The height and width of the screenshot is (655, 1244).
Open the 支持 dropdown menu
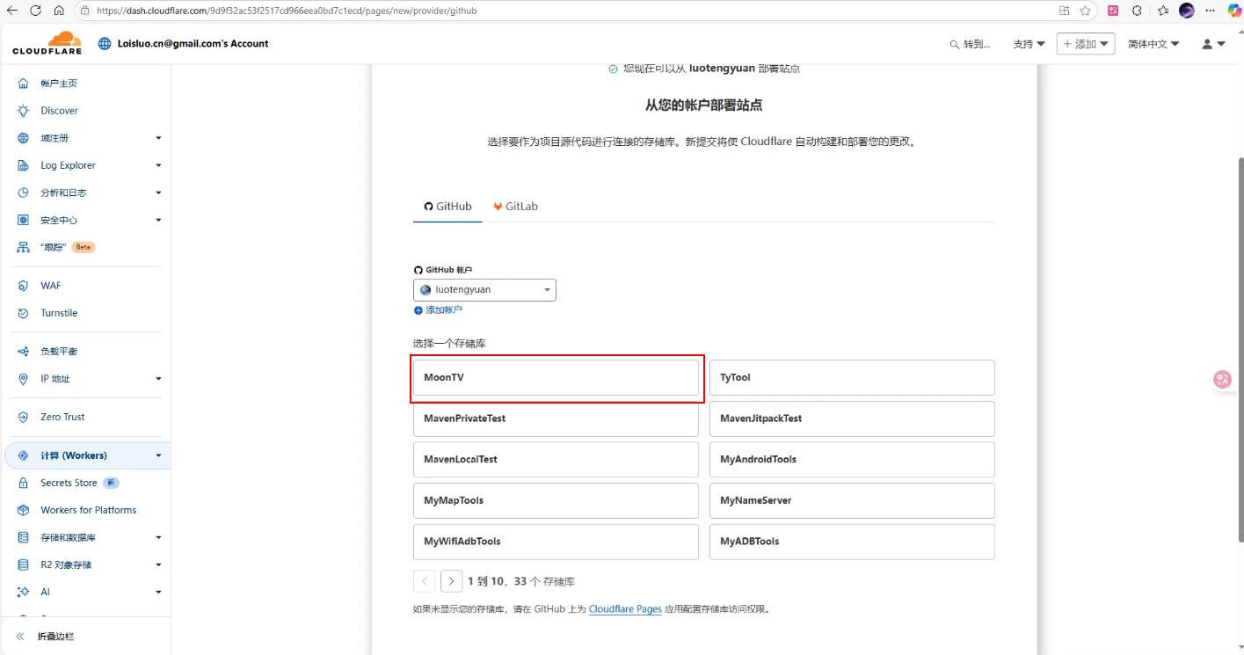click(x=1029, y=44)
